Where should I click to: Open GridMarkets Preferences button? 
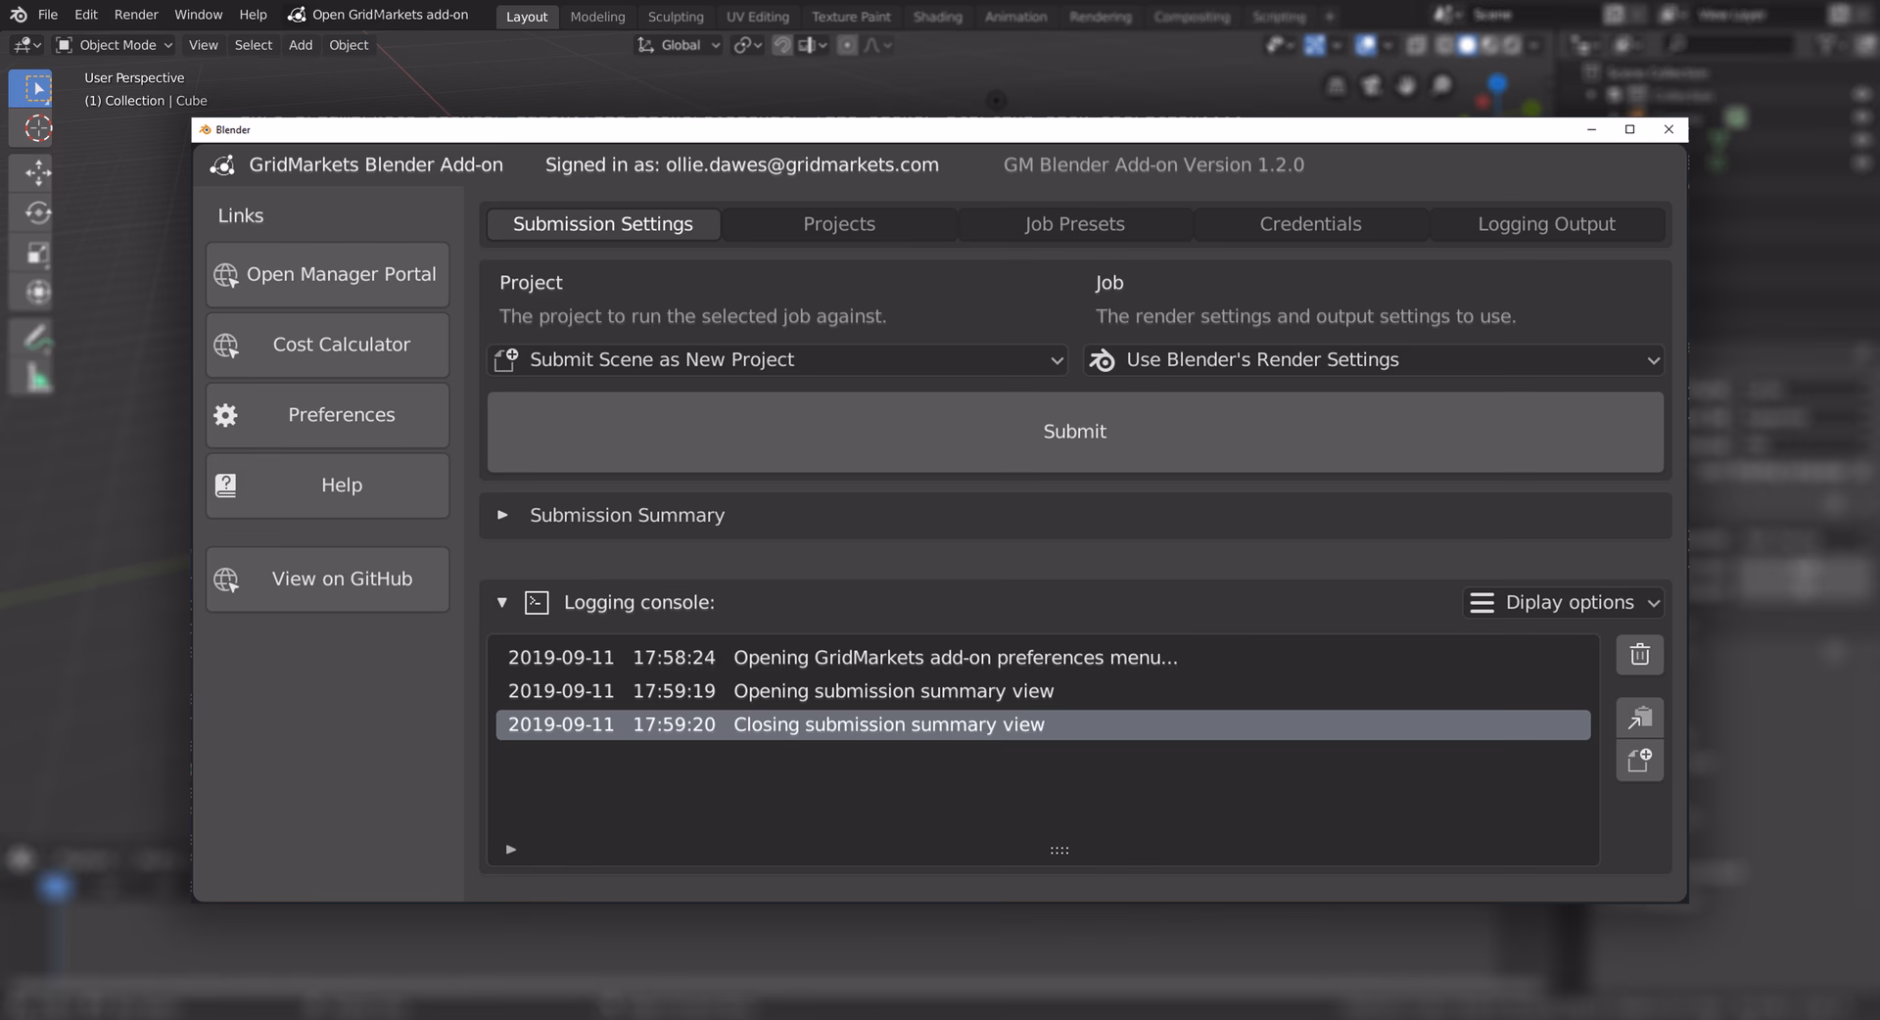click(x=328, y=415)
